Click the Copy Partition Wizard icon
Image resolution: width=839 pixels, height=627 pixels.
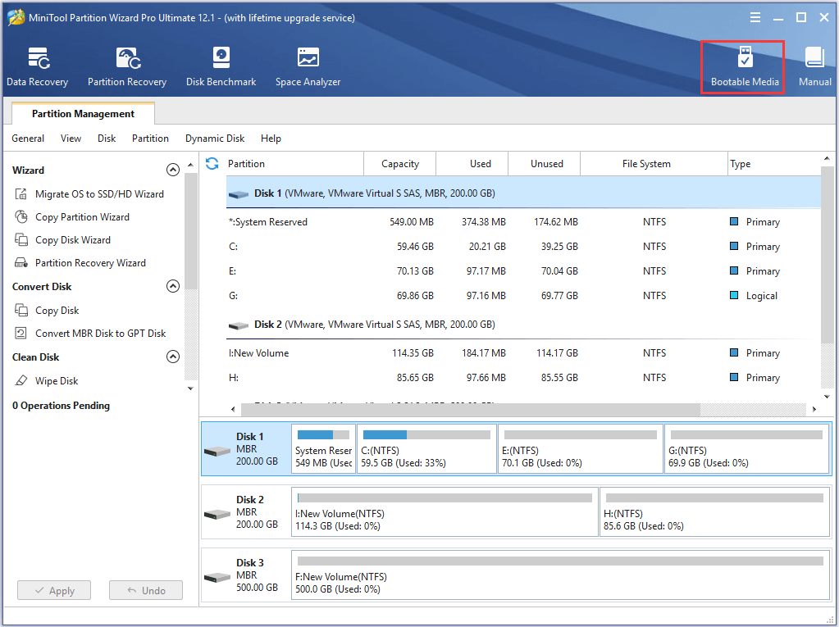click(x=21, y=217)
